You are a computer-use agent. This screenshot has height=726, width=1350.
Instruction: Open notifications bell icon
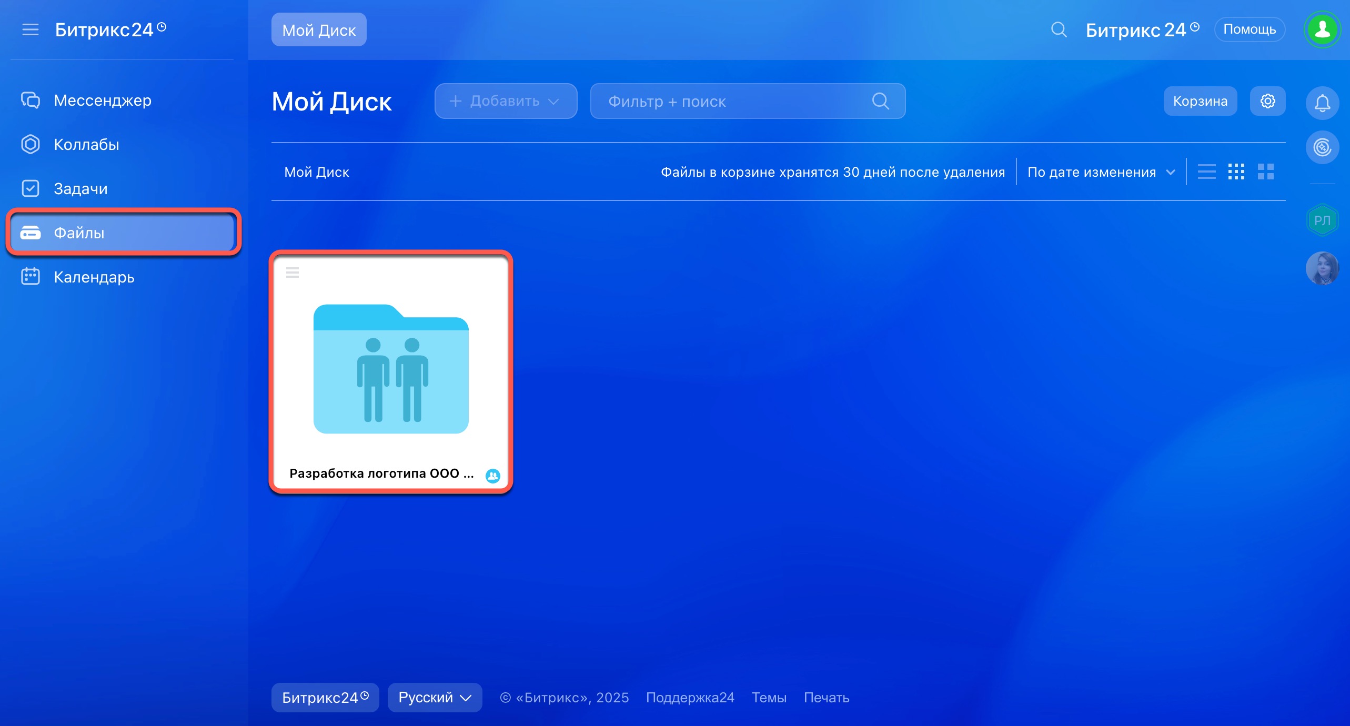(1323, 103)
